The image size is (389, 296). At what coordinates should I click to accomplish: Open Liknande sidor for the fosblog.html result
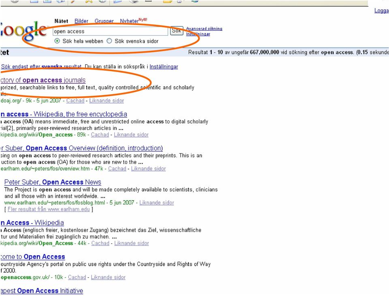[156, 203]
